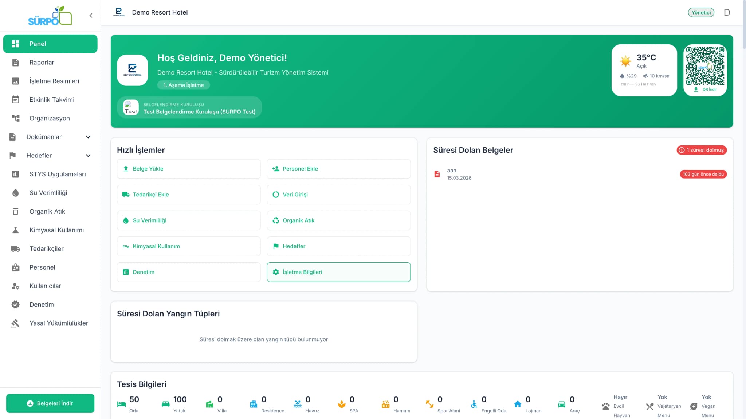Click the Dokümanlar document icon in the sidebar

[12, 137]
